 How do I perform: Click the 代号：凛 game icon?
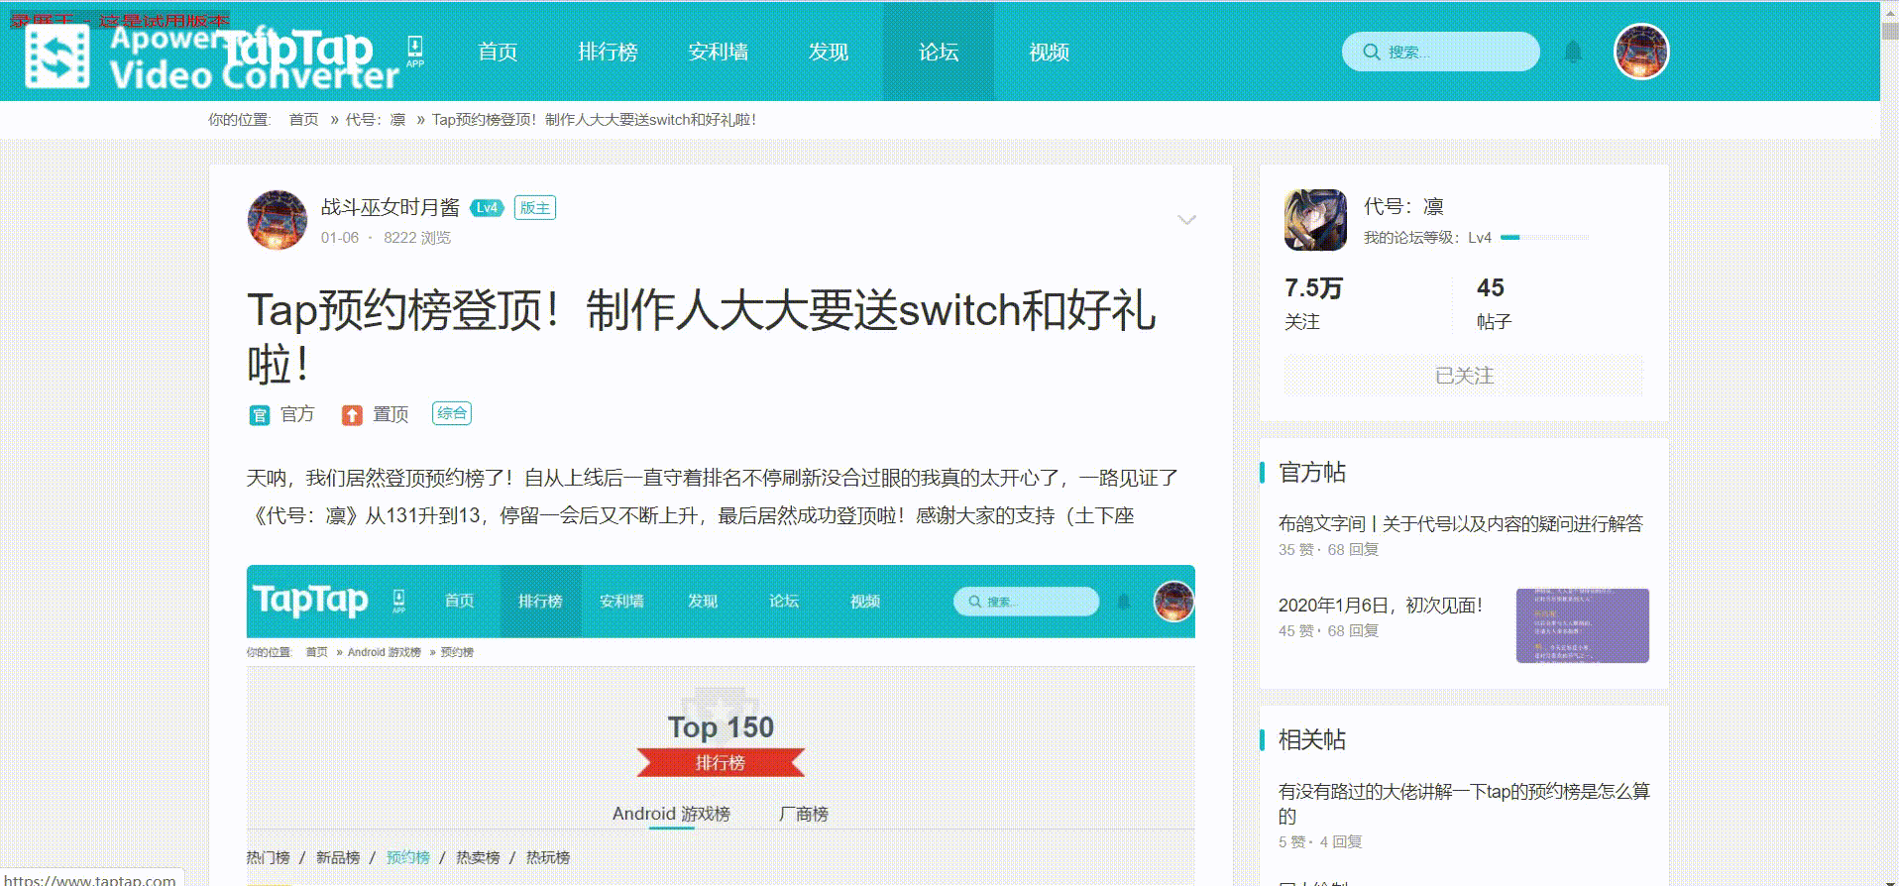click(x=1315, y=220)
